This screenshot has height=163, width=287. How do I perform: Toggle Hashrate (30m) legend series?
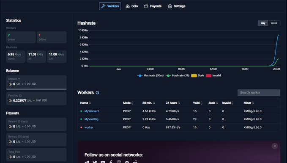pyautogui.click(x=150, y=75)
